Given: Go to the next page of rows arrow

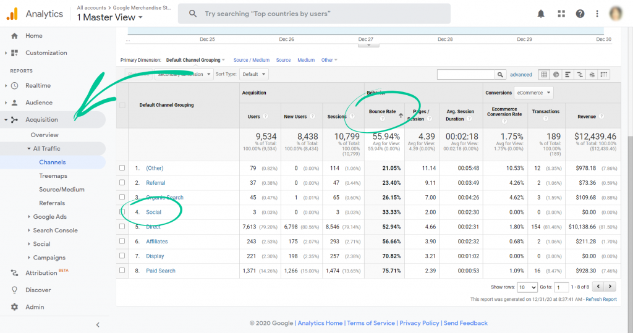Looking at the screenshot, I should tap(610, 287).
